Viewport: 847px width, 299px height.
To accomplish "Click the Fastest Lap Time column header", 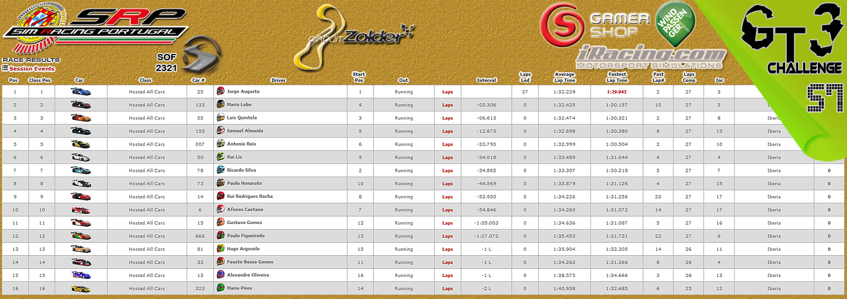I will tap(617, 77).
